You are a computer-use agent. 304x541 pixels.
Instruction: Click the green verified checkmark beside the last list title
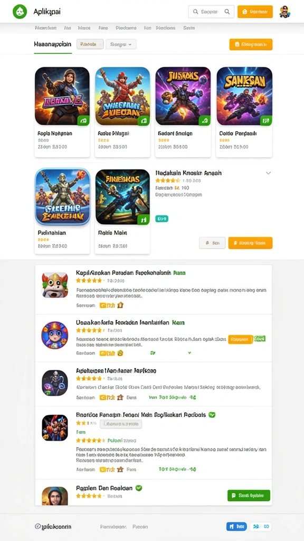[x=139, y=488]
